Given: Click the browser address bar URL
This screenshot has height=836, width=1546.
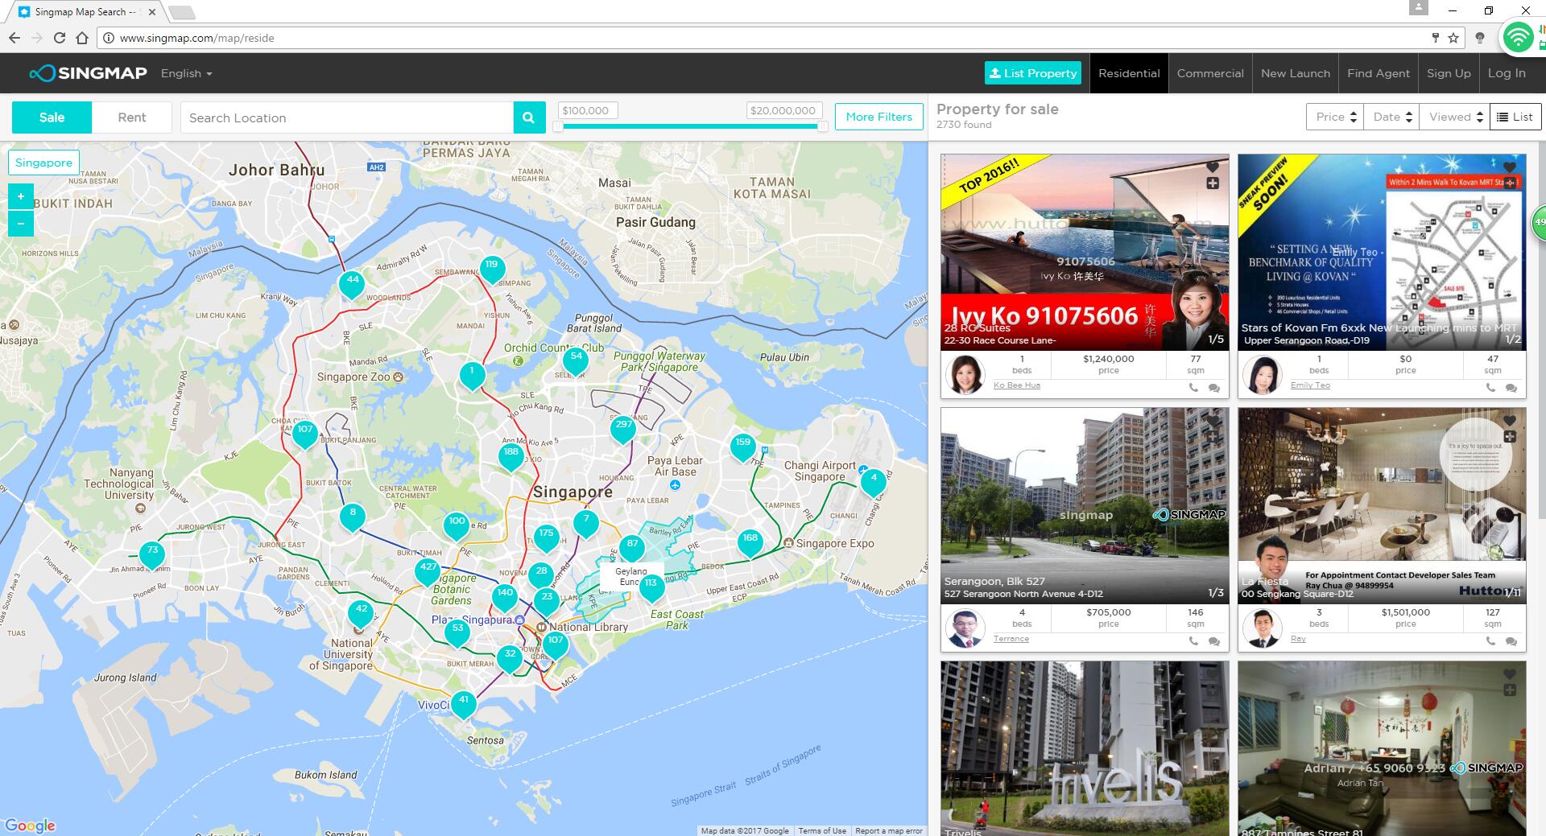Looking at the screenshot, I should 196,38.
